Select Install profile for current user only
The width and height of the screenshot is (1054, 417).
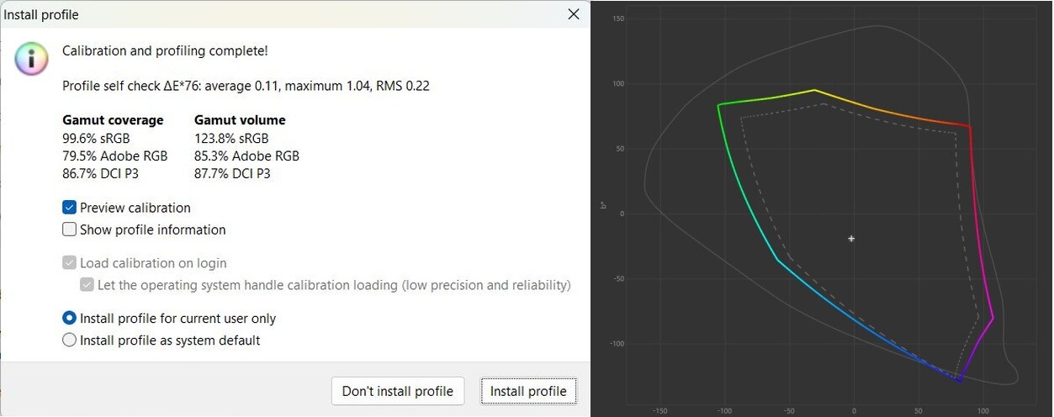70,319
